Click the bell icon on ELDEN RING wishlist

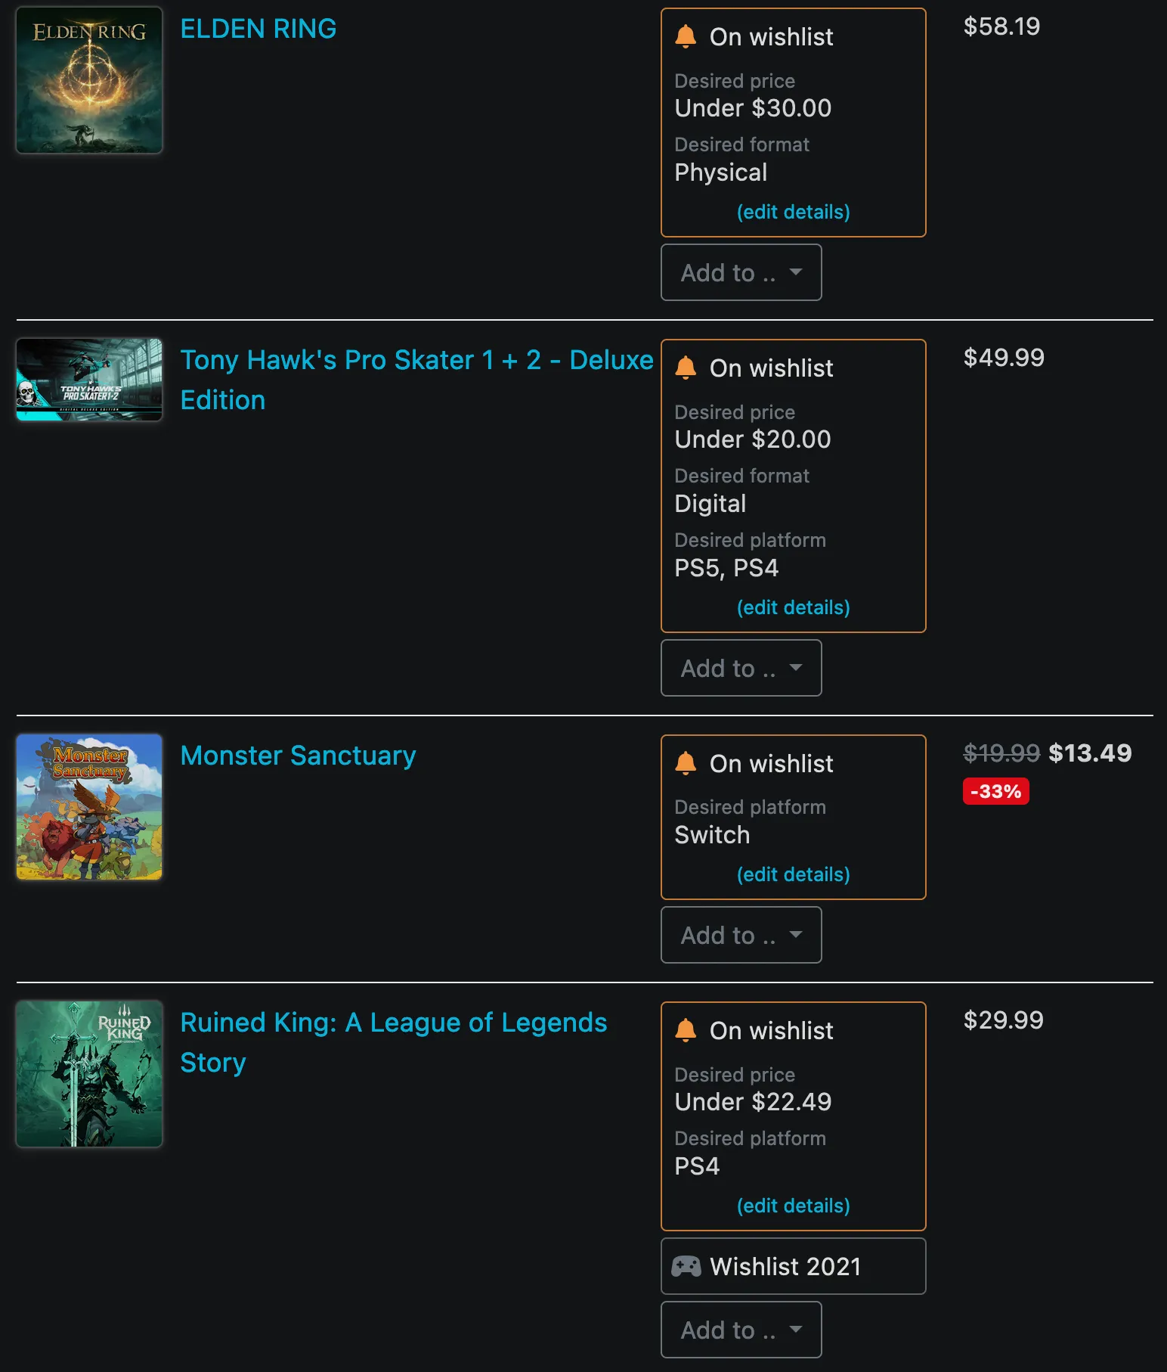[x=686, y=36]
